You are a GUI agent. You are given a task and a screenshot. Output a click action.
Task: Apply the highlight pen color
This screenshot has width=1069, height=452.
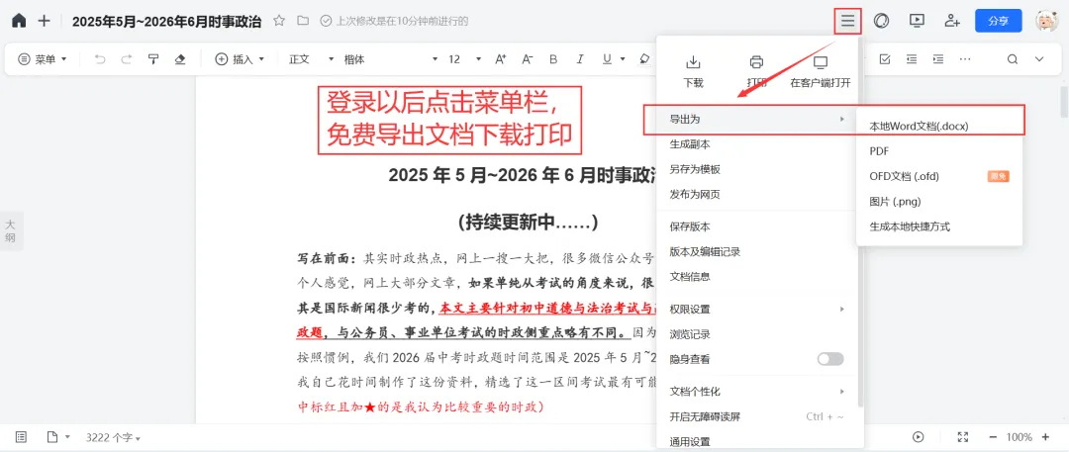(x=645, y=59)
